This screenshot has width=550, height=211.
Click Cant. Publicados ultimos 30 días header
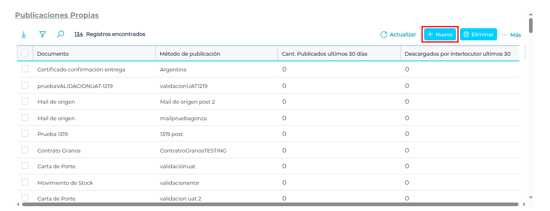(x=324, y=54)
